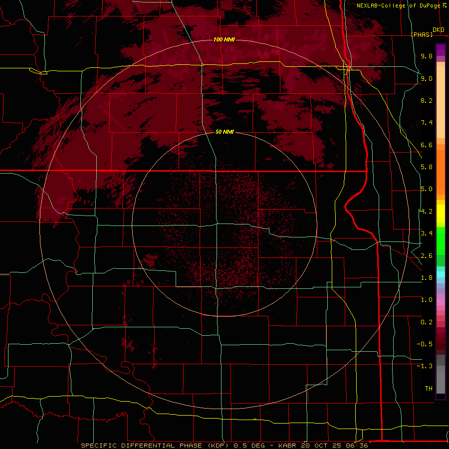
Task: Click the peach band of the color scale
Action: pos(441,102)
